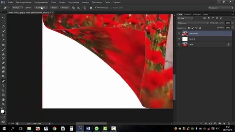Screen dimensions: 235x132
Task: Open the Изображение menu
Action: coord(41,3)
